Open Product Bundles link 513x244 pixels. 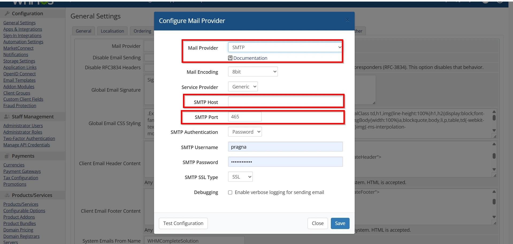coord(20,223)
